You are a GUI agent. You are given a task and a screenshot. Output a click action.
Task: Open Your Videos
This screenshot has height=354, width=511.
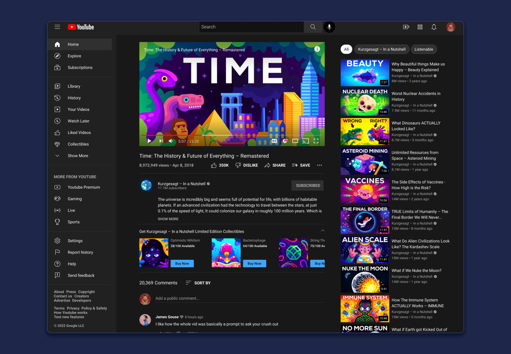80,109
